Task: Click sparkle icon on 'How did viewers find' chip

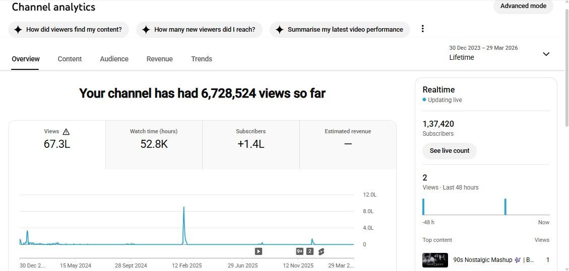Action: coord(18,30)
